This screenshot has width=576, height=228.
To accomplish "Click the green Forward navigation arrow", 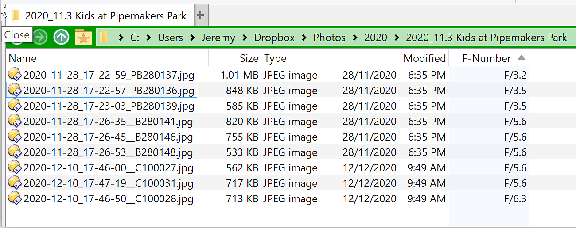I will pyautogui.click(x=40, y=37).
